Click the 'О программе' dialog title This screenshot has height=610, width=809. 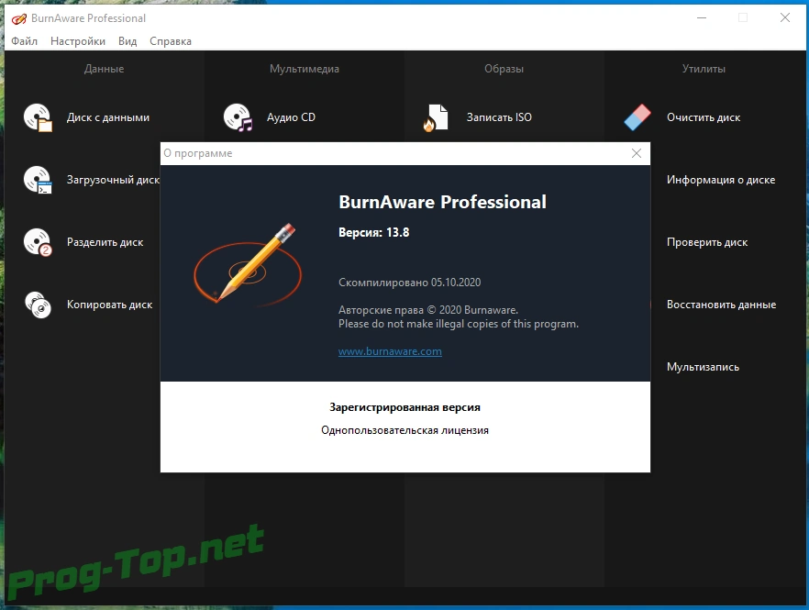coord(198,154)
